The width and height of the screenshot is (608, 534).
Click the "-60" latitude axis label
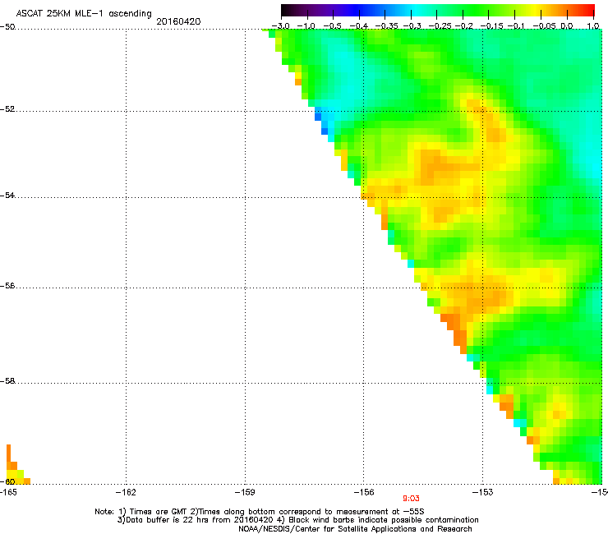(7, 482)
